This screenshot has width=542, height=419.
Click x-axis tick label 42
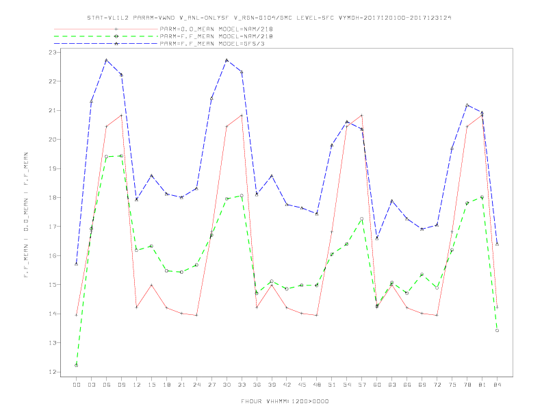[x=287, y=385]
